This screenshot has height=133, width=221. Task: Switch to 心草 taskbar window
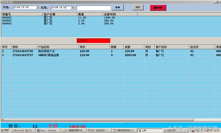click(x=150, y=131)
